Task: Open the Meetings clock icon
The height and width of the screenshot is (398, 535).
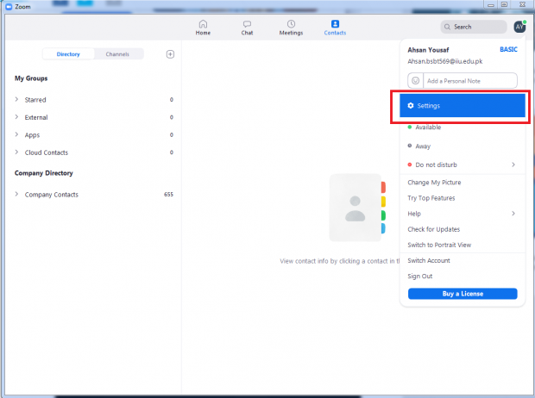Action: (x=291, y=24)
